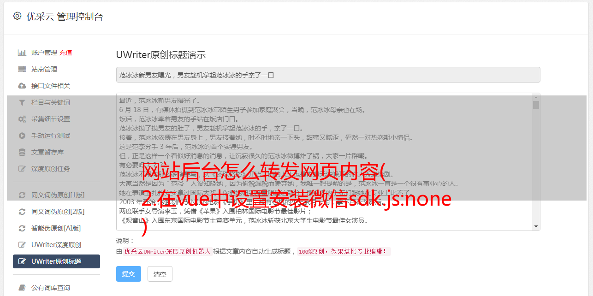Open the database icon for 文章暂存库
Image resolution: width=593 pixels, height=296 pixels.
pos(22,152)
